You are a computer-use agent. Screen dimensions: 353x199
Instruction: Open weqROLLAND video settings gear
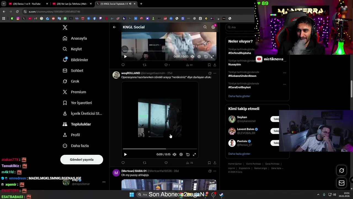click(181, 155)
